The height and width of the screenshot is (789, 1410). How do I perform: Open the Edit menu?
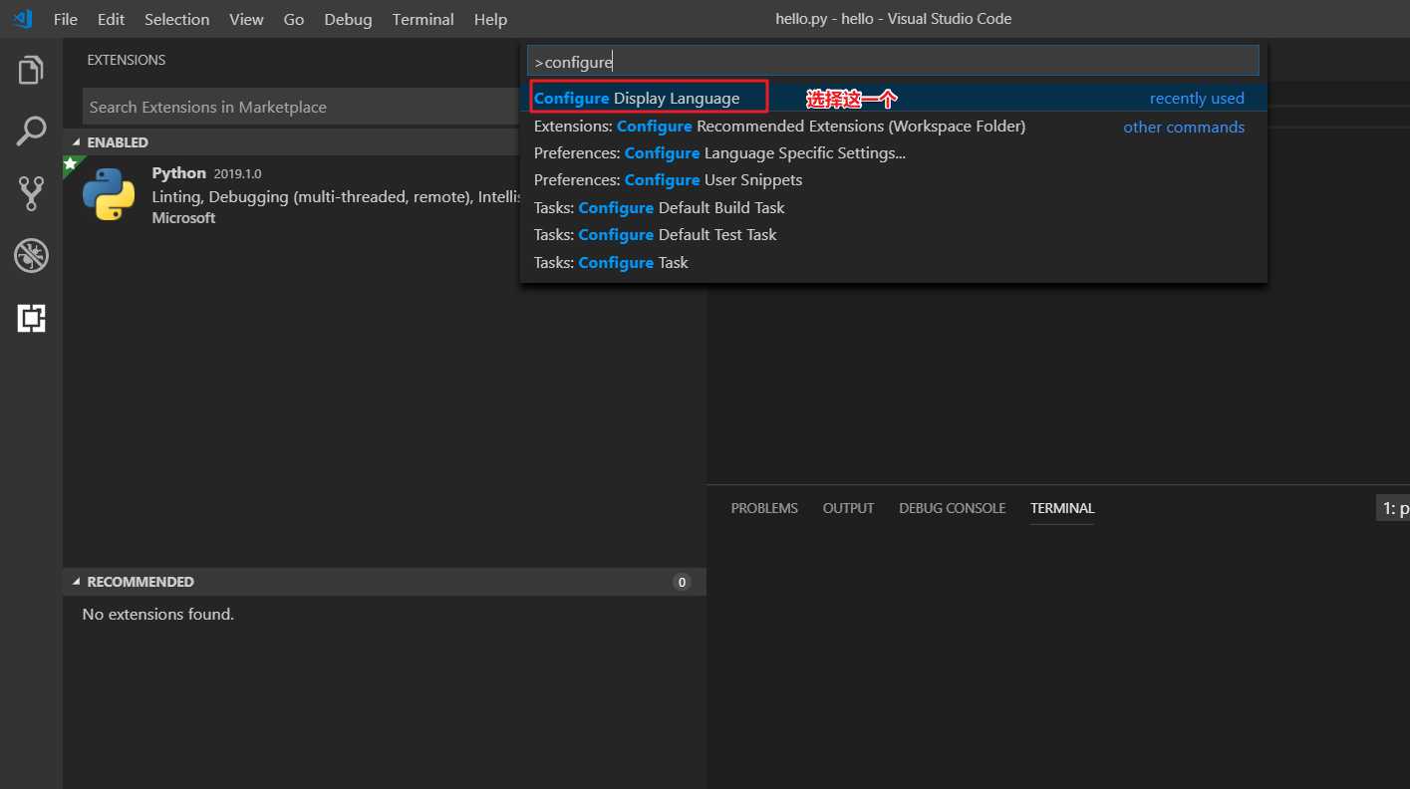pyautogui.click(x=111, y=19)
